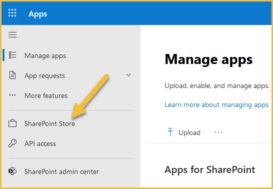Open More features in the sidebar
The image size is (273, 189).
(67, 95)
